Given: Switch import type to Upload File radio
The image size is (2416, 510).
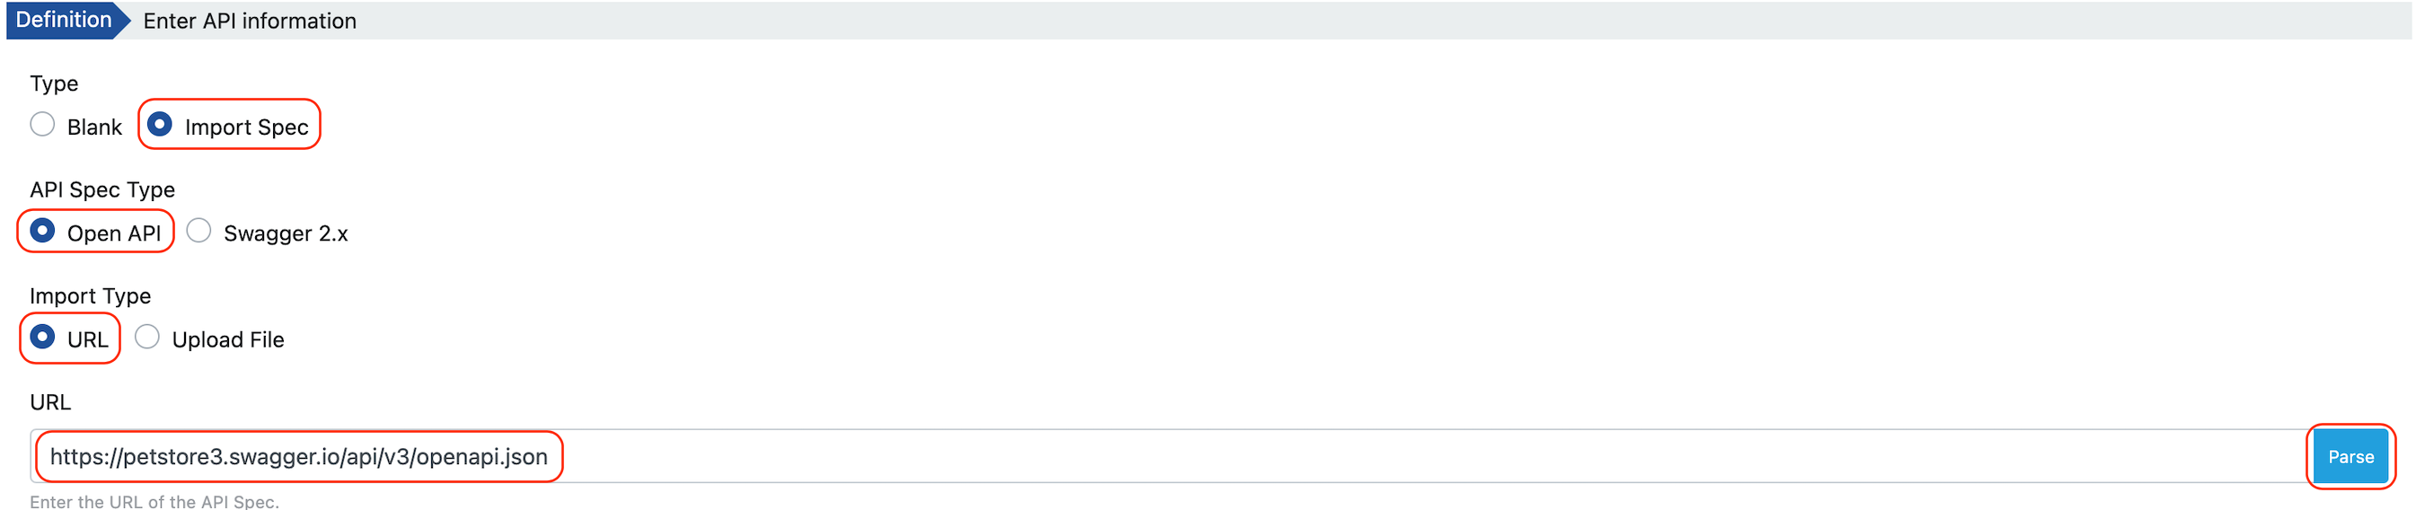Looking at the screenshot, I should click(x=147, y=337).
